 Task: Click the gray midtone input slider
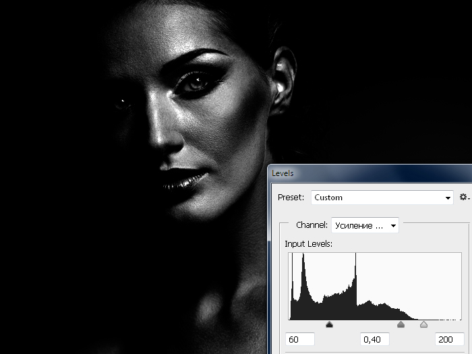coord(401,324)
